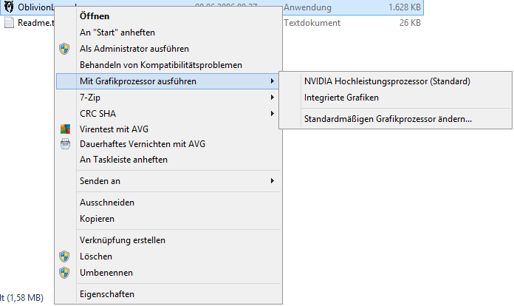The height and width of the screenshot is (306, 514).
Task: Click shield icon beside Als Administrator ausführen
Action: click(x=64, y=49)
